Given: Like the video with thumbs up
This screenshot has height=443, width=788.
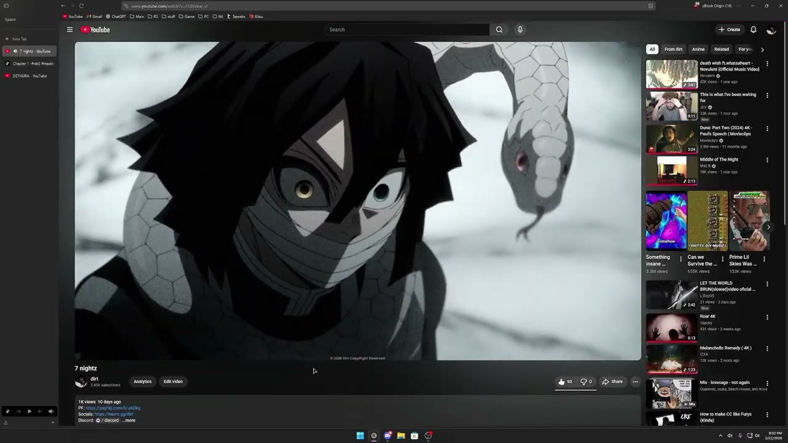Looking at the screenshot, I should (x=566, y=381).
